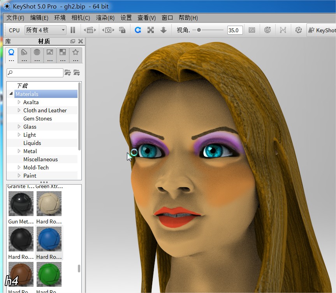Close the material library panel
336x293 pixels.
(x=81, y=41)
